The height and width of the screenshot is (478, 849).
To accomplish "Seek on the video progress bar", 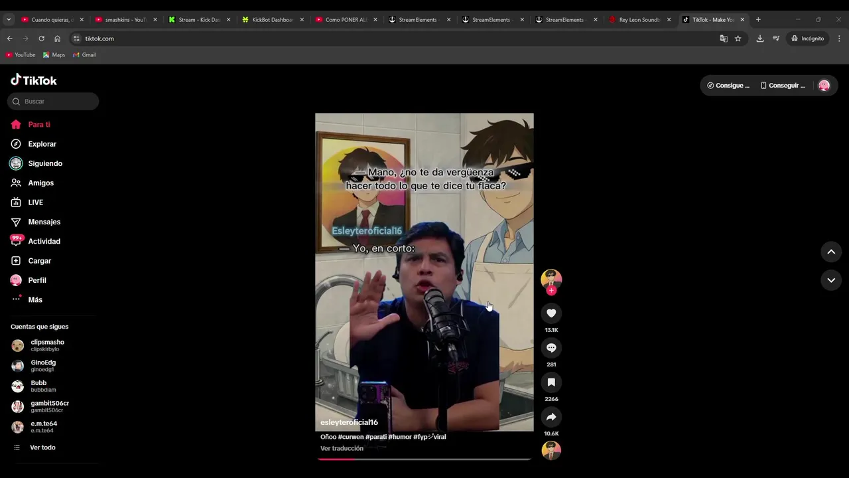I will 424,459.
